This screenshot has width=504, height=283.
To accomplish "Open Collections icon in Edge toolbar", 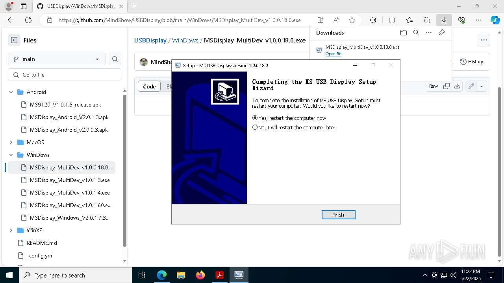I will coord(427,20).
